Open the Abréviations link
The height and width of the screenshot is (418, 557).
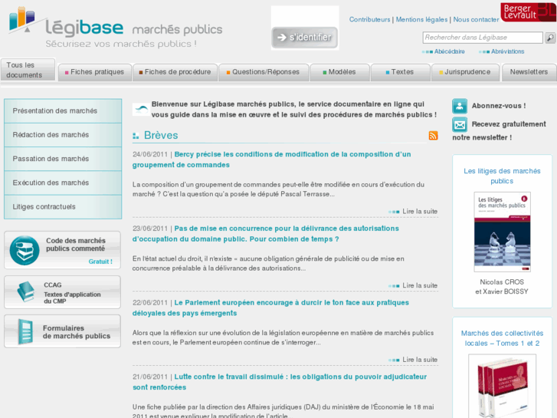[x=508, y=51]
